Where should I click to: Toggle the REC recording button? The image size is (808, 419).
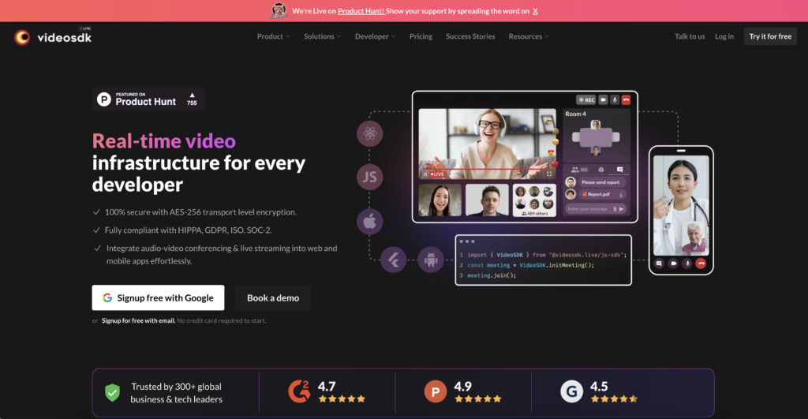[x=585, y=100]
